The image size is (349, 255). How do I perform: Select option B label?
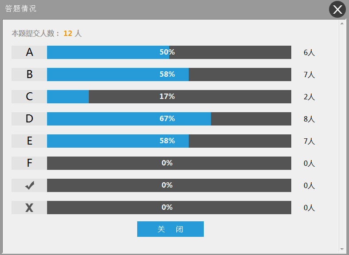[x=29, y=75]
